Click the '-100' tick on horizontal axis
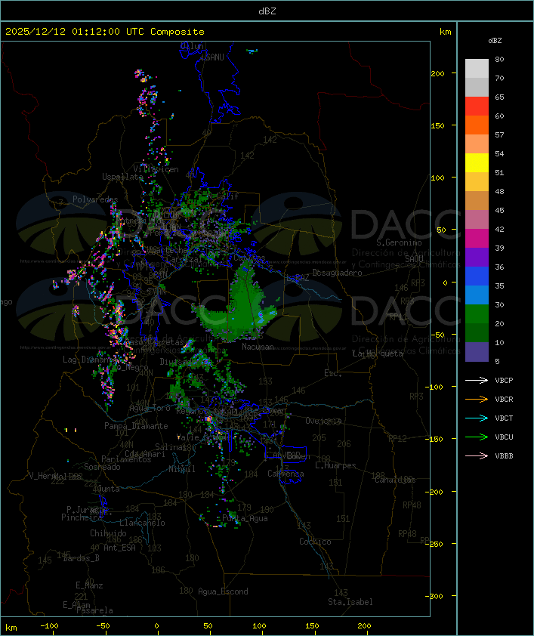Screen dimensions: 534x636 coord(49,626)
